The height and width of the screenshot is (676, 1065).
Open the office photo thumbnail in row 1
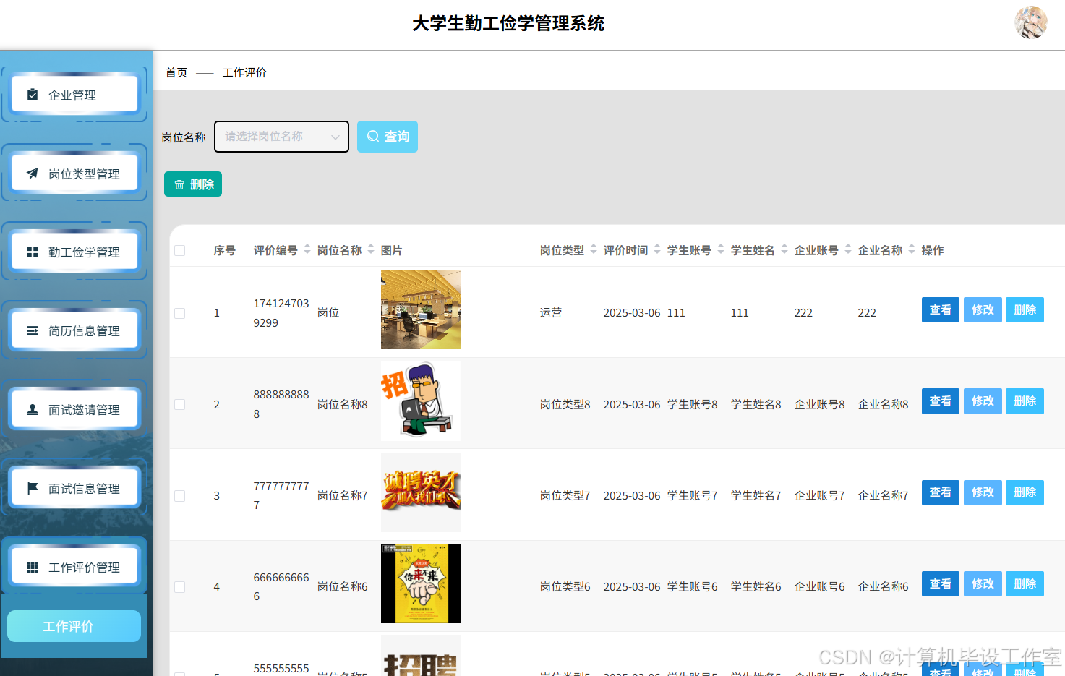coord(421,309)
